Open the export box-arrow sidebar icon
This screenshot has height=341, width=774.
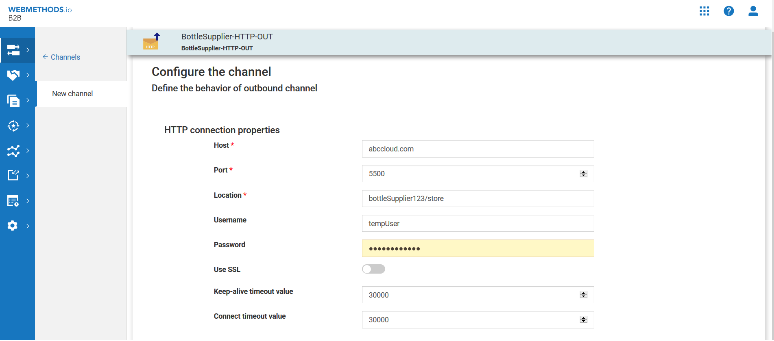tap(13, 175)
